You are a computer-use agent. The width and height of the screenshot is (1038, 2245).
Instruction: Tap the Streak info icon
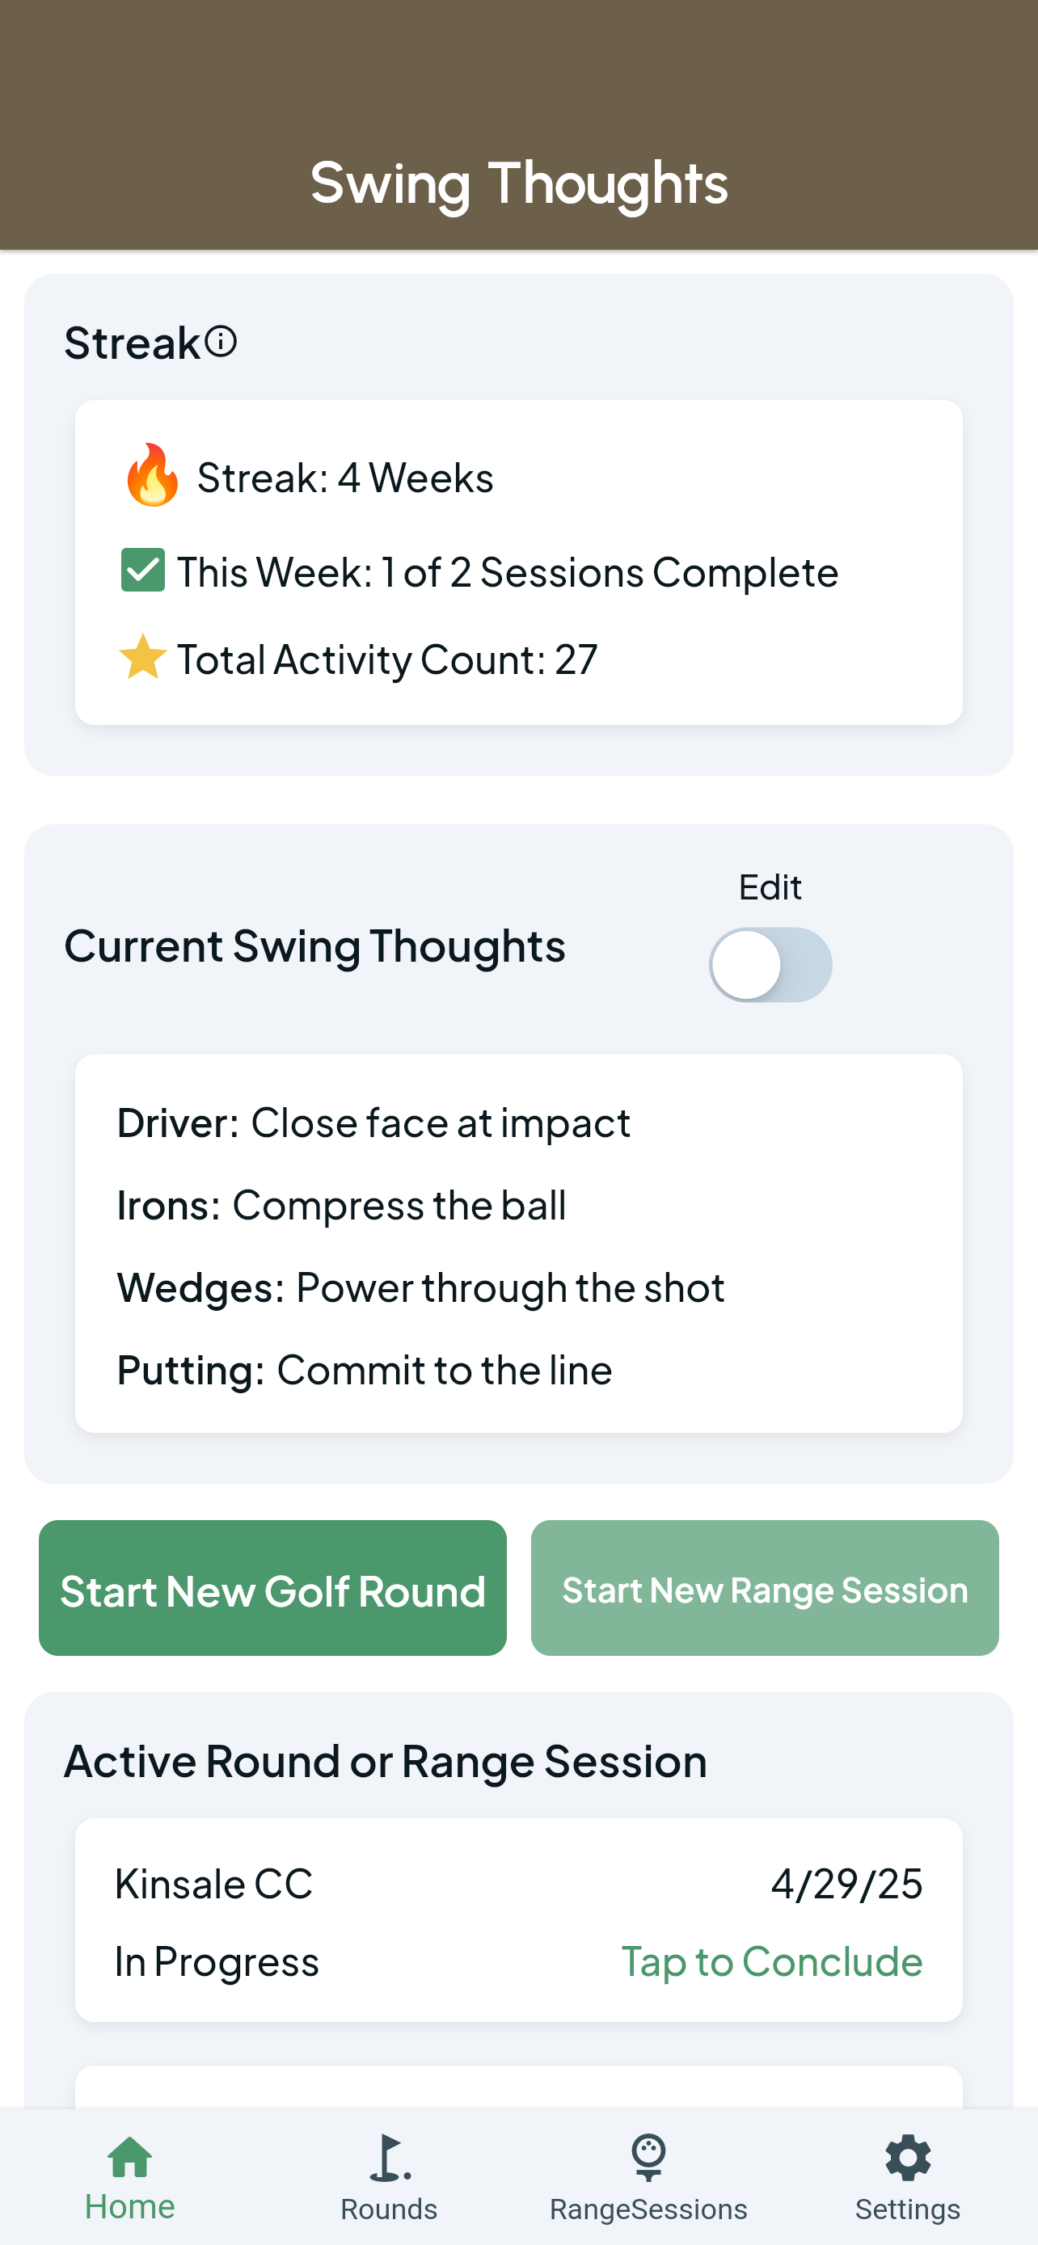point(221,342)
